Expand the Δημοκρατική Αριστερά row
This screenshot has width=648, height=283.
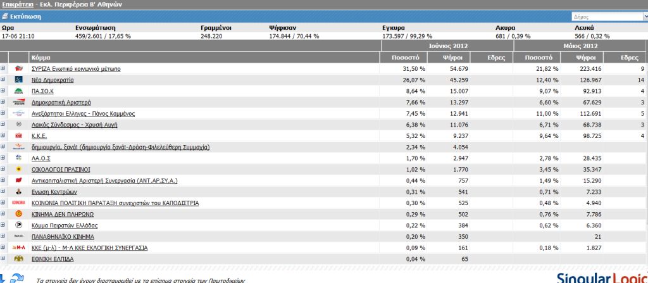pyautogui.click(x=3, y=102)
